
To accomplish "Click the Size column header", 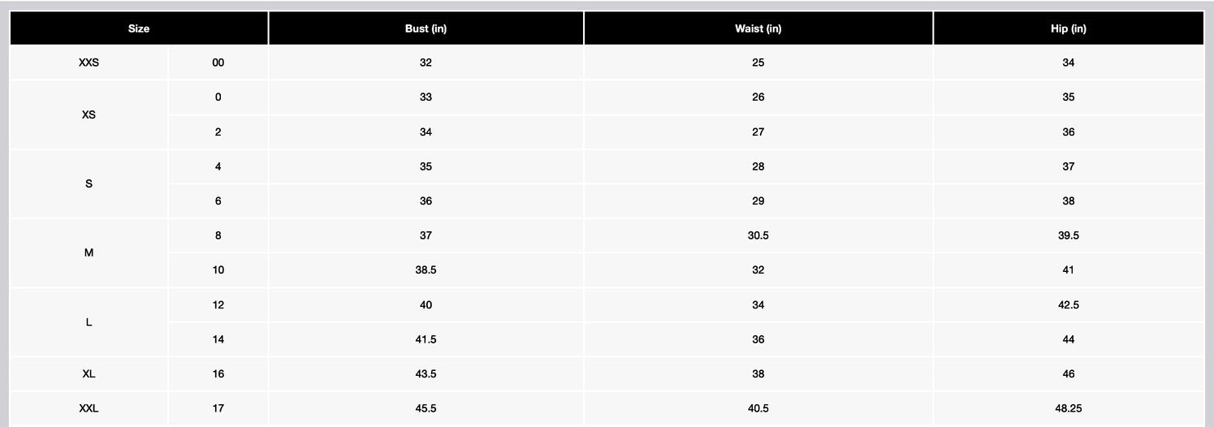I will pyautogui.click(x=139, y=28).
